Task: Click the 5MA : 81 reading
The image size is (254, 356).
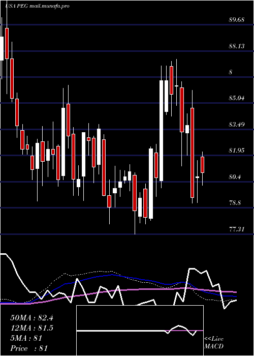Action: pyautogui.click(x=26, y=338)
